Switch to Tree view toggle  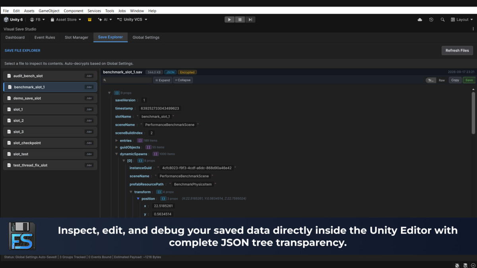(x=431, y=80)
